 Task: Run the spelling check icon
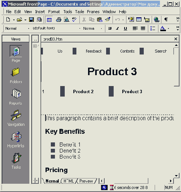click(75, 20)
